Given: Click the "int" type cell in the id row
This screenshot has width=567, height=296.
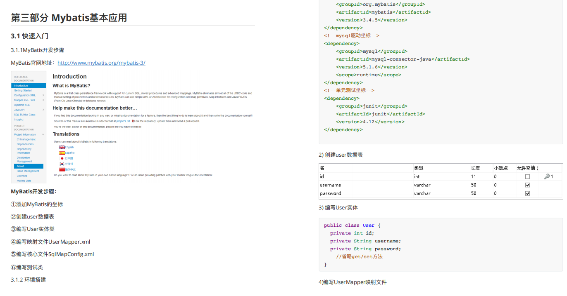Looking at the screenshot, I should tap(417, 176).
